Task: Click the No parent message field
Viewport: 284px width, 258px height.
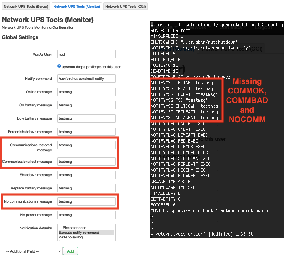Action: point(86,215)
